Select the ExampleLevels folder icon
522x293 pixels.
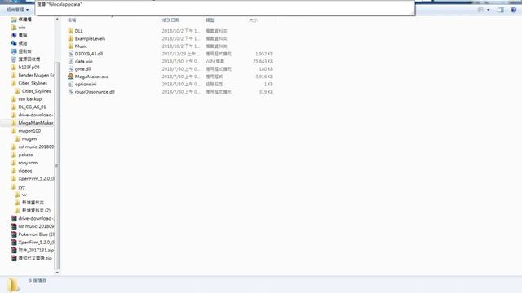click(70, 38)
